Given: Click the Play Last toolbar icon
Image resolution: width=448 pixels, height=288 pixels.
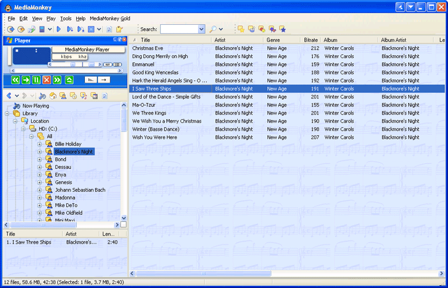Looking at the screenshot, I should (x=81, y=29).
